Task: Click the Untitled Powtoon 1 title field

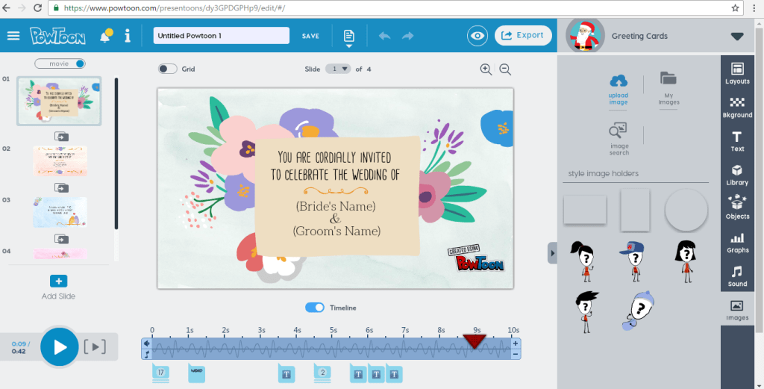Action: [221, 36]
